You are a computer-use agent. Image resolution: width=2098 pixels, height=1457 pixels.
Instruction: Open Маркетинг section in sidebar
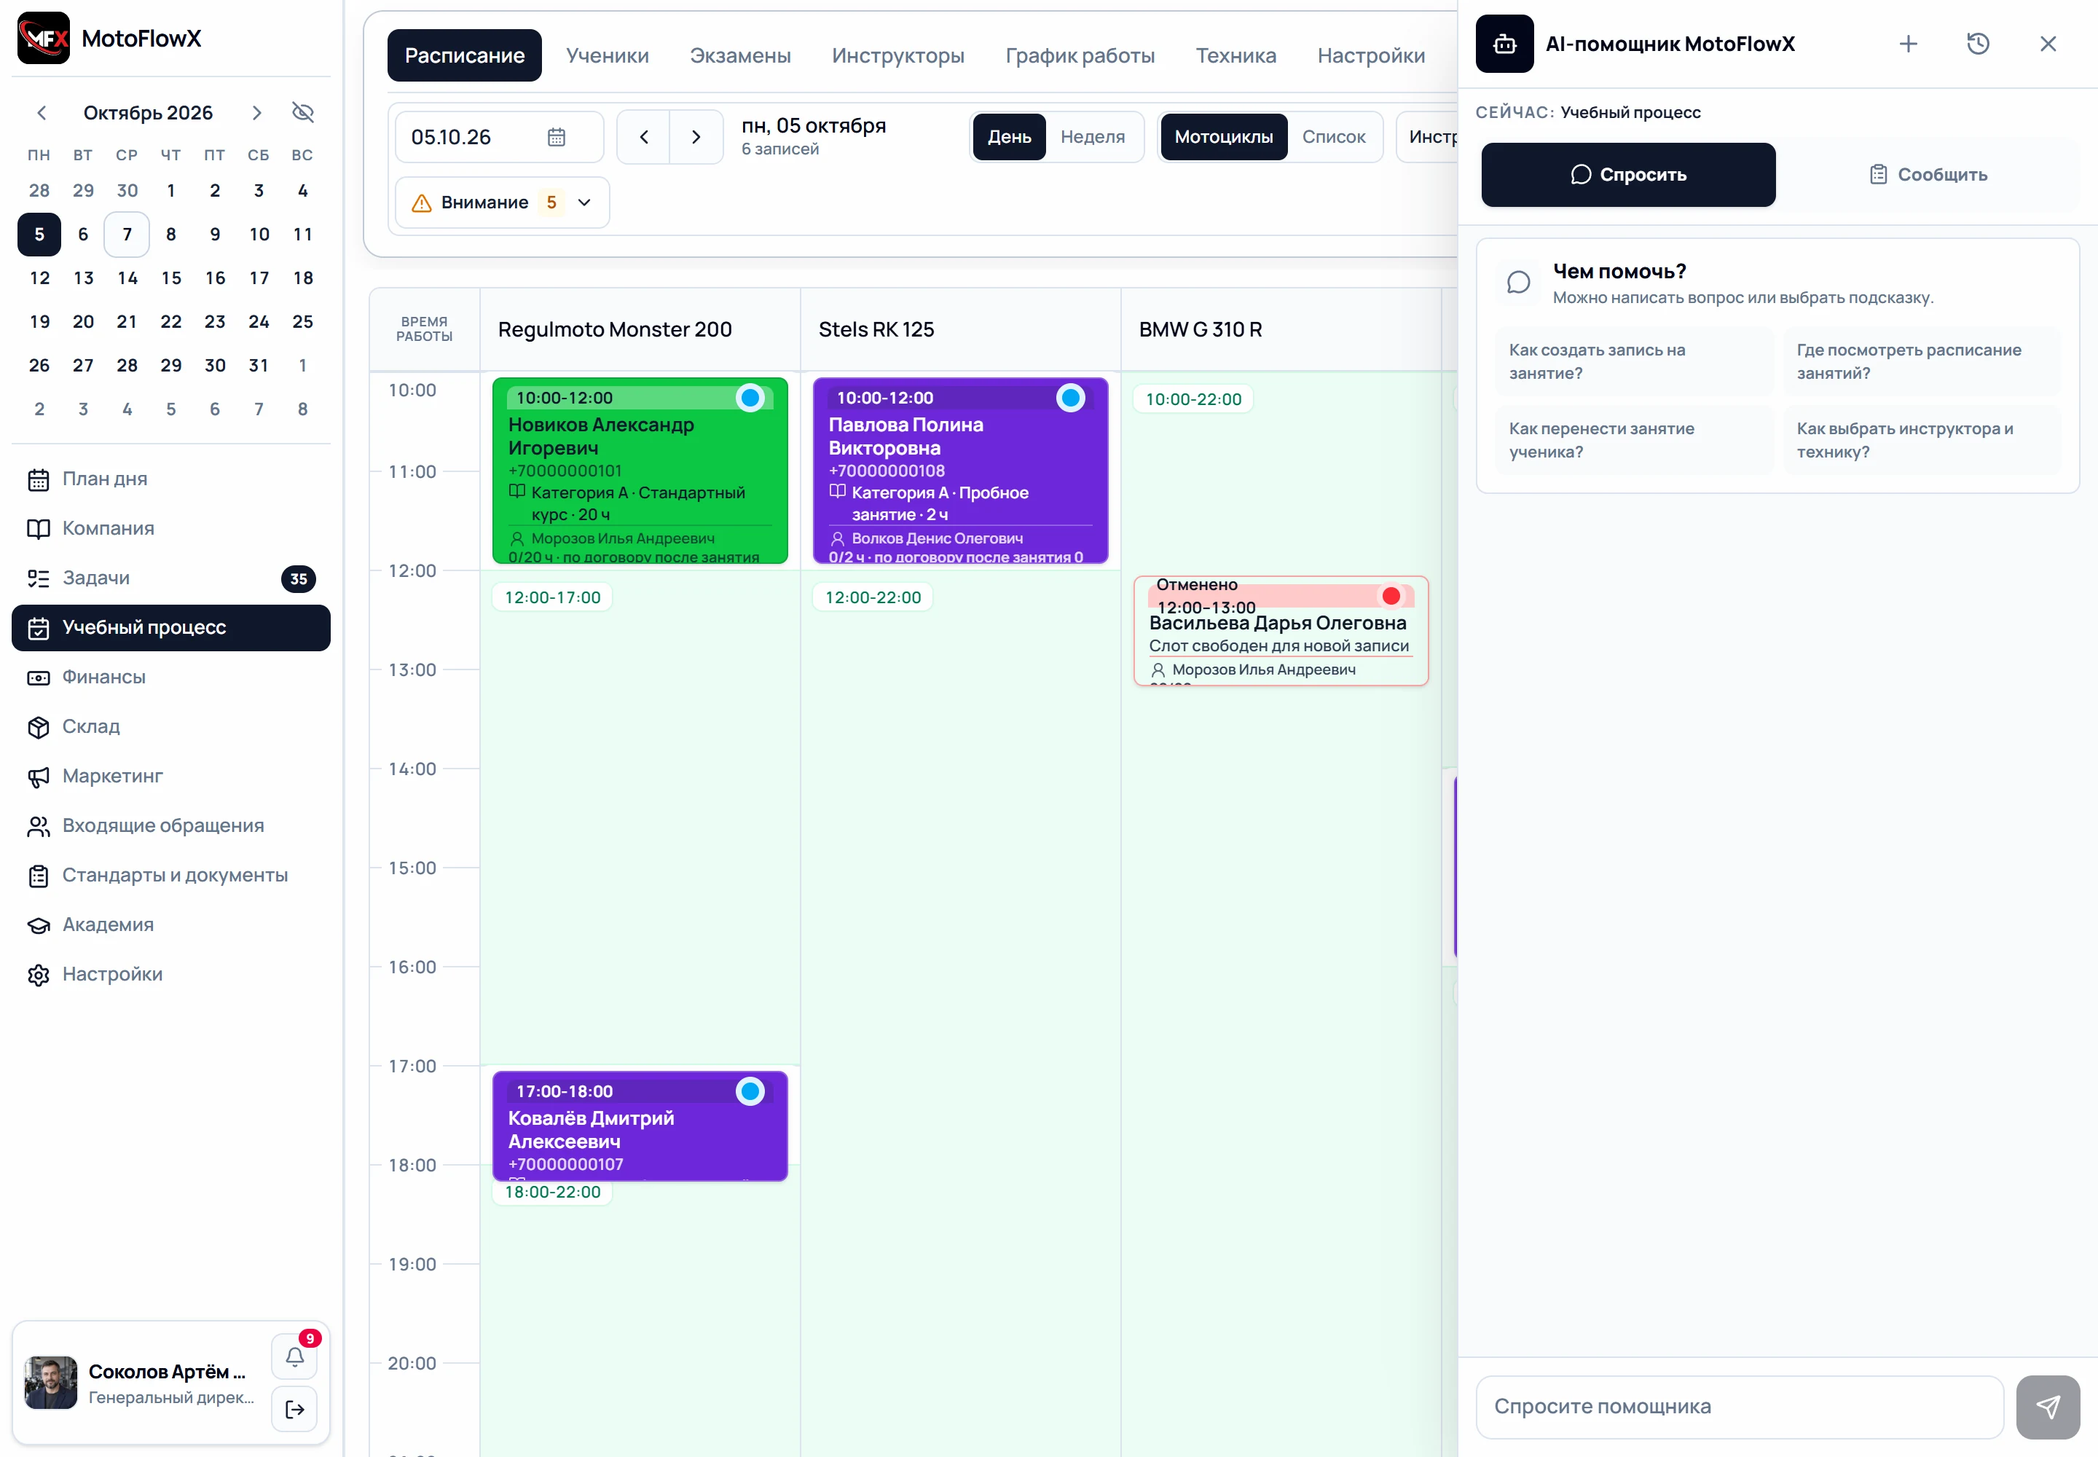[x=170, y=776]
